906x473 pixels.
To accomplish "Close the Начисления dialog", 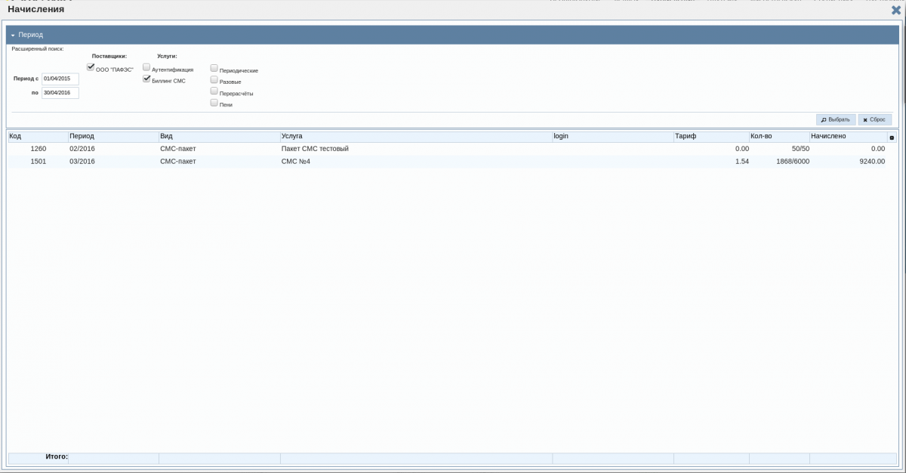I will [x=895, y=10].
